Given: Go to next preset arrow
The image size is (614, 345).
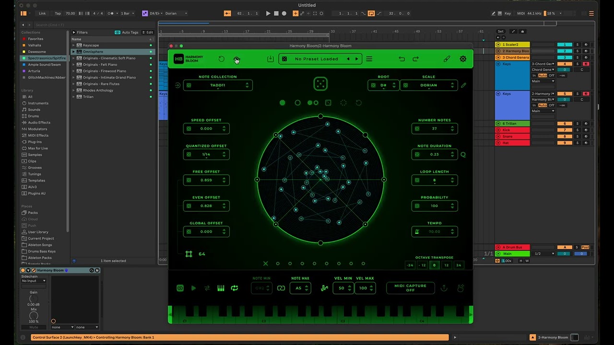Looking at the screenshot, I should point(356,59).
